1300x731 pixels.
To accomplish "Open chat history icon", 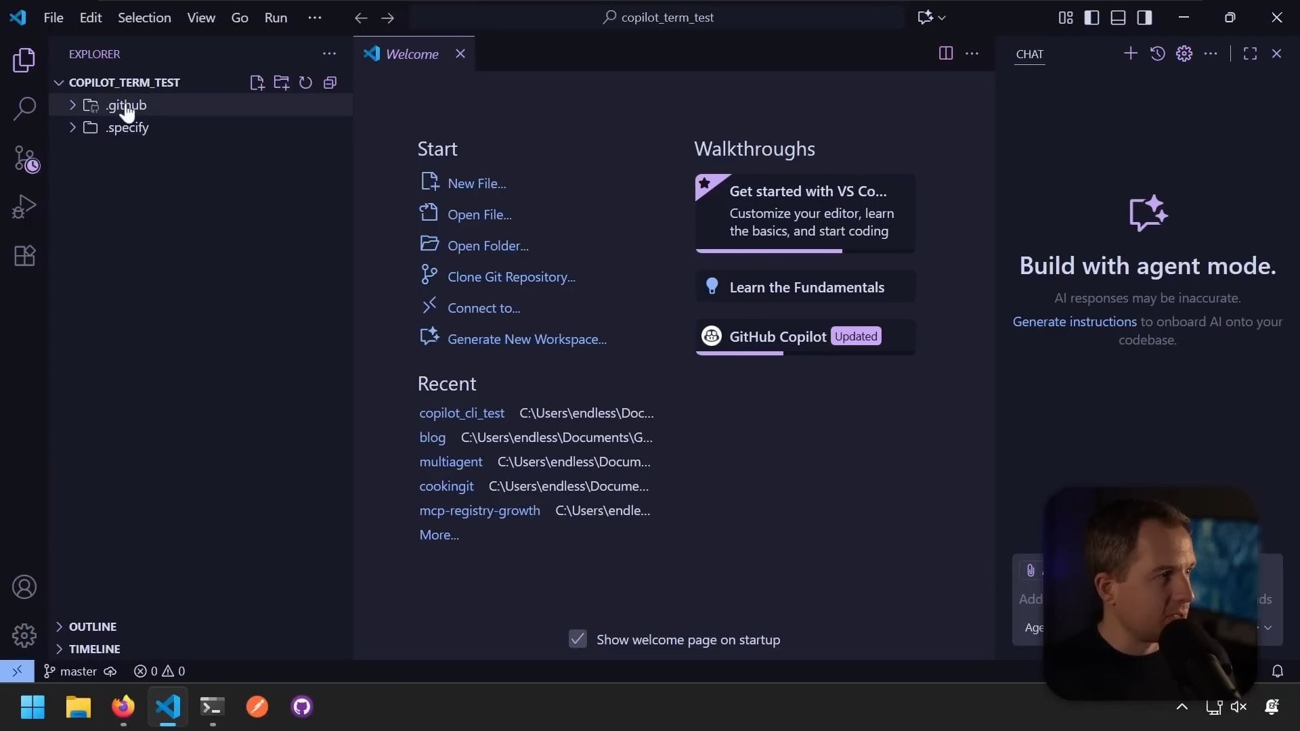I will point(1157,53).
